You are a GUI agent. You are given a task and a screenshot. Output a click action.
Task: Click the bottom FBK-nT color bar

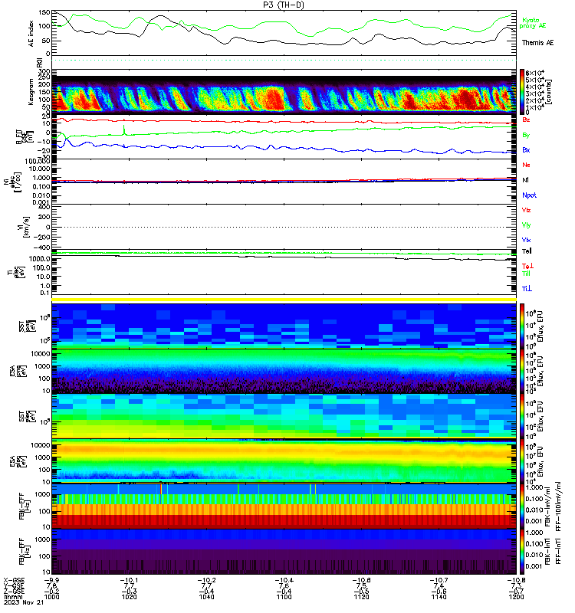click(522, 550)
